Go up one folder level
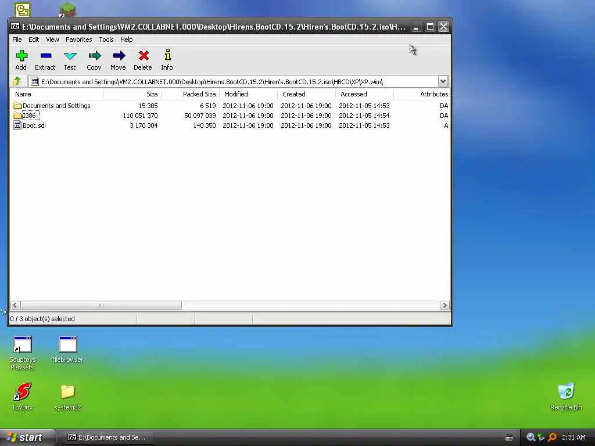 click(16, 81)
